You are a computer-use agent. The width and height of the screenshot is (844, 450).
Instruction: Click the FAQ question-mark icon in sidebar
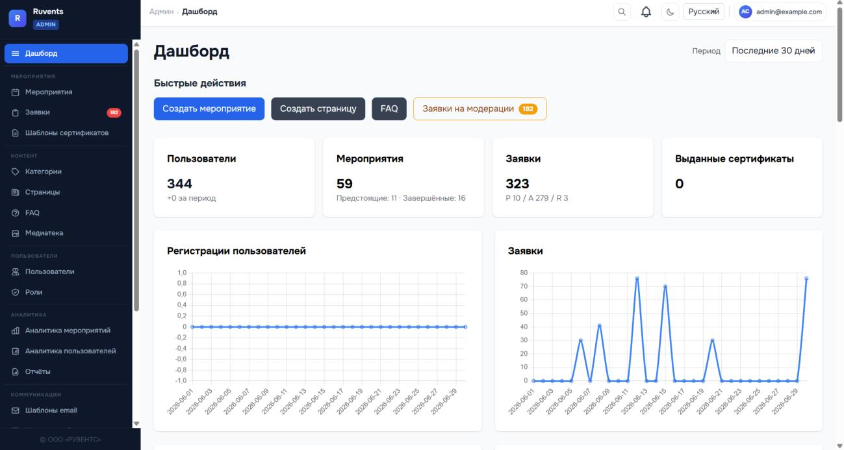point(16,213)
